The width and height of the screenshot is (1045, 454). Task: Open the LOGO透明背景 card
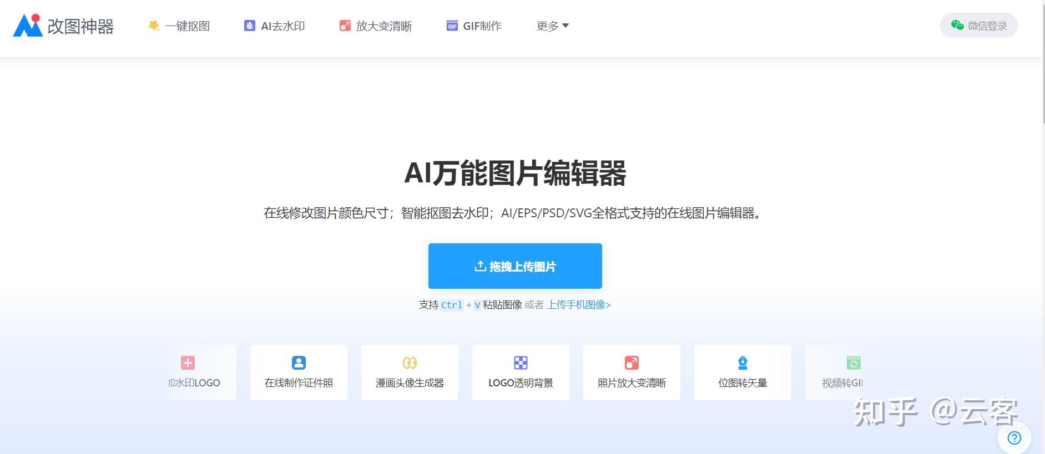point(521,373)
